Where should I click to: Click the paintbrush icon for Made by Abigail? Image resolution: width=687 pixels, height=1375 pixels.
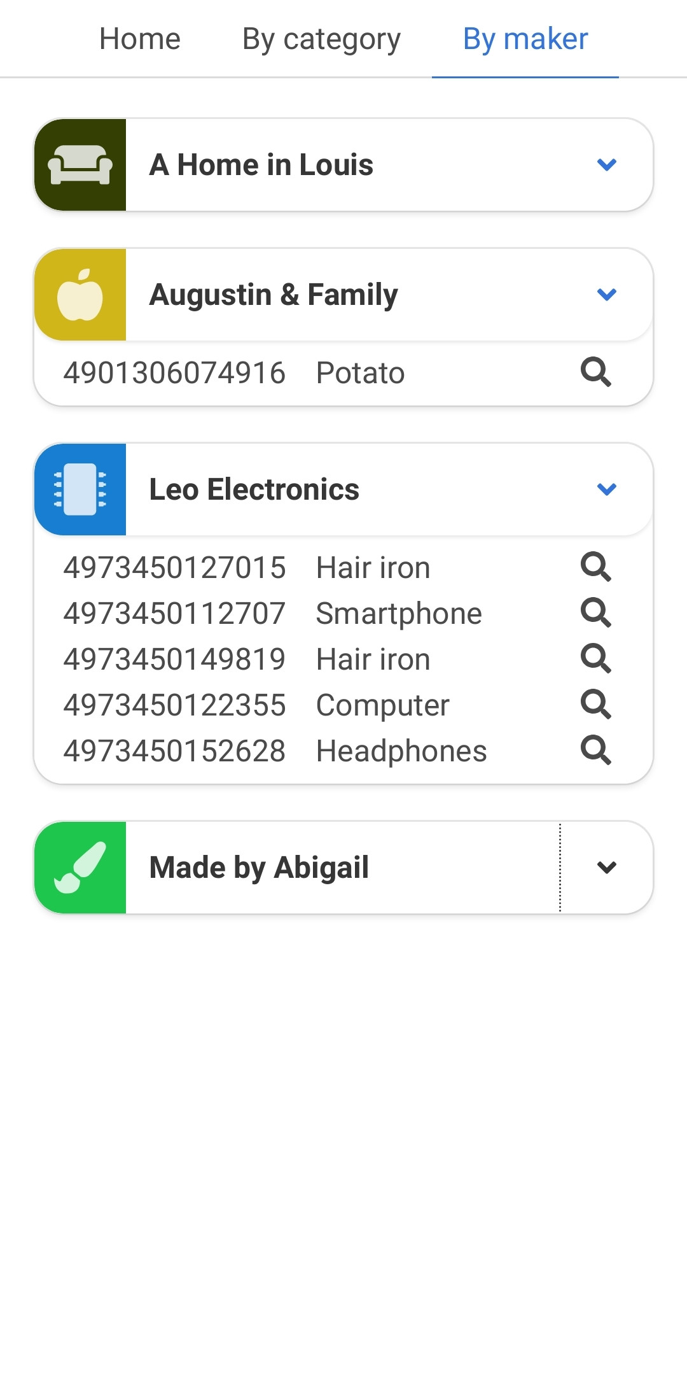point(80,868)
